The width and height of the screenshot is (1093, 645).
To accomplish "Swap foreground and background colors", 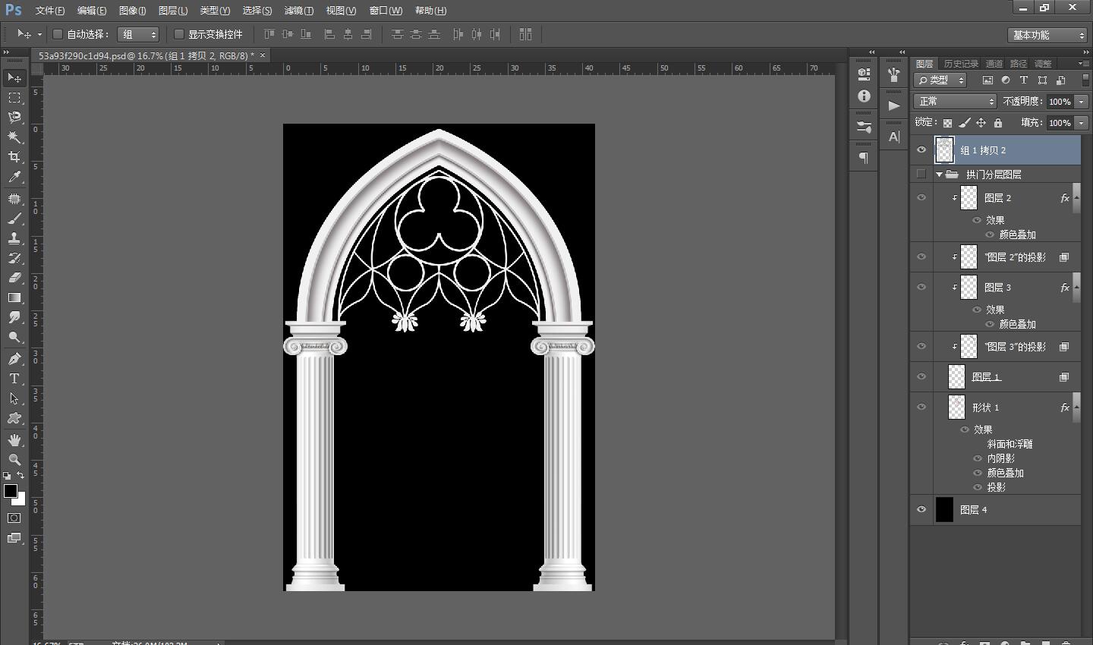I will 21,476.
